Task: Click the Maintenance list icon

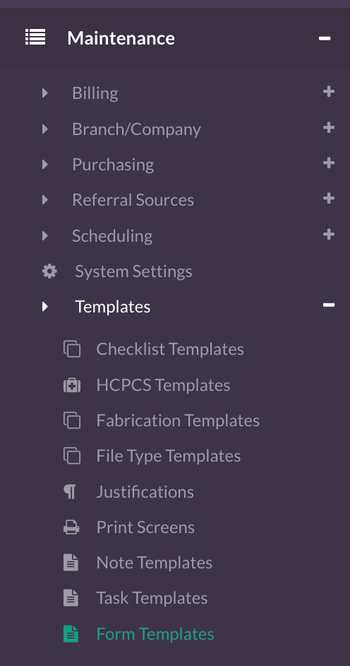Action: (35, 37)
